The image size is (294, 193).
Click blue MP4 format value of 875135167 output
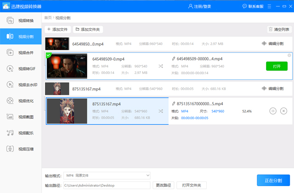coord(185,111)
